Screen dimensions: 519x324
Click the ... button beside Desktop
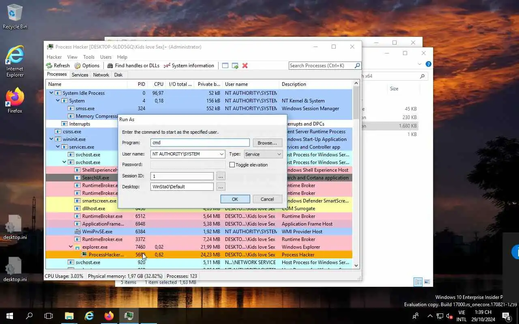pos(221,187)
